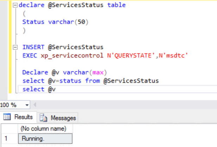Click the '(No column name)' column header

click(x=45, y=128)
